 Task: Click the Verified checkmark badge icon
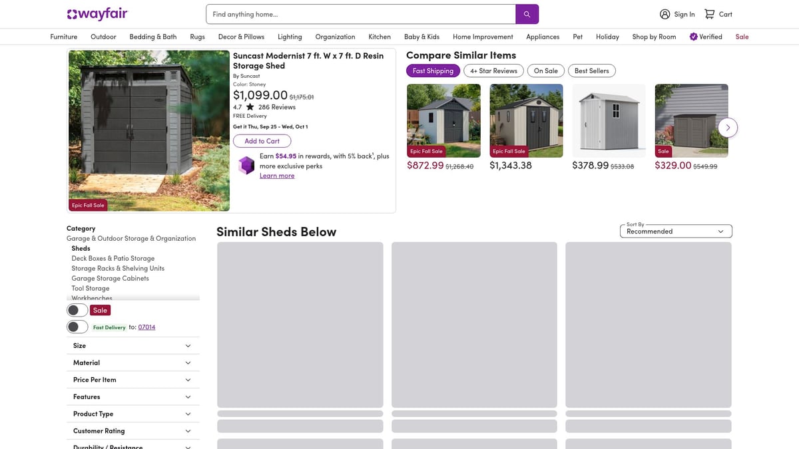(693, 37)
